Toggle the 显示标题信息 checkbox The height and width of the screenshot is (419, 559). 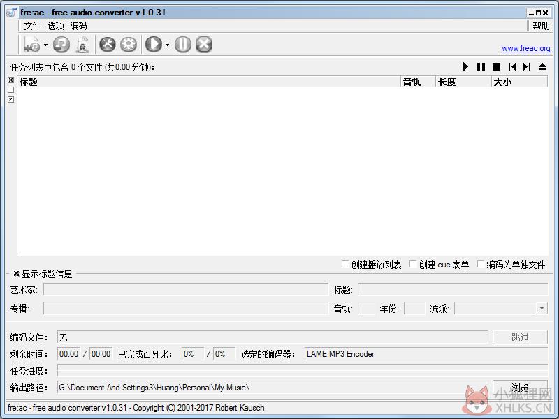tap(16, 274)
